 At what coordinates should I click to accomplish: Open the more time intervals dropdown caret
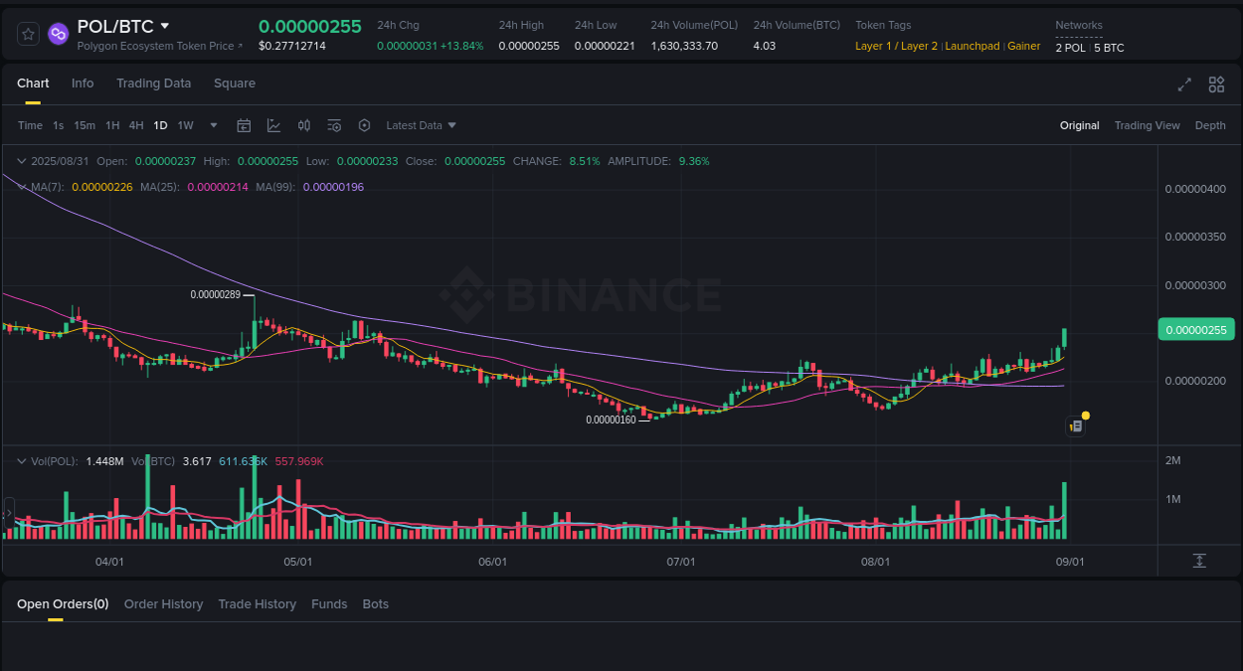214,125
